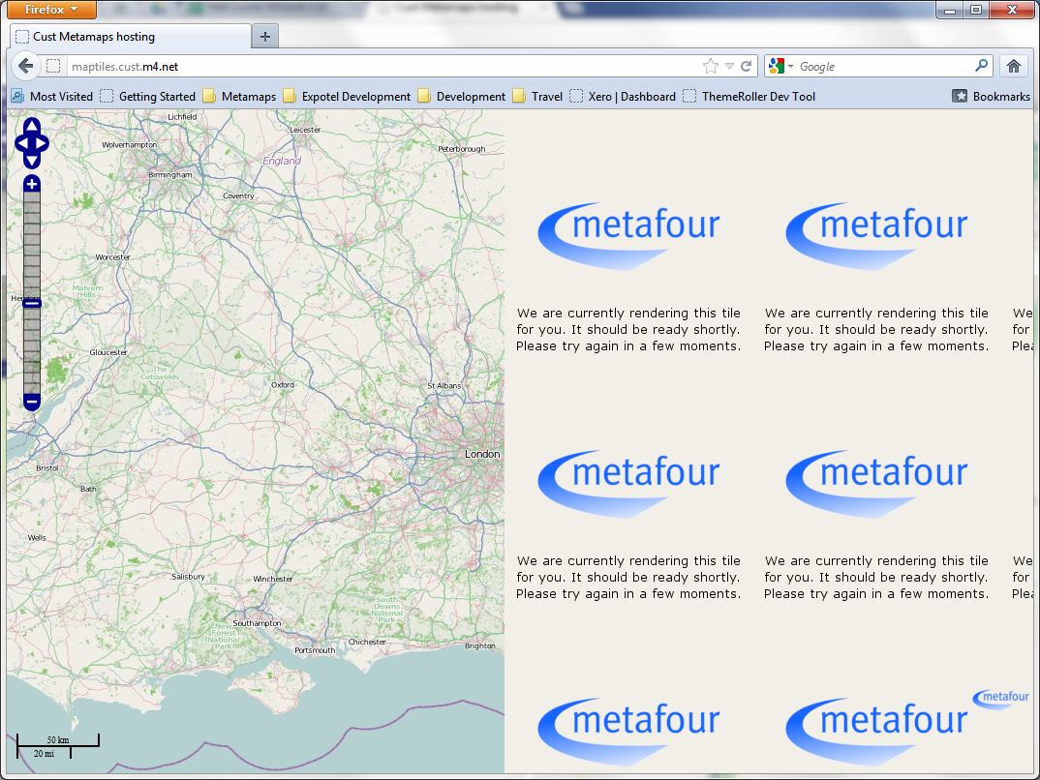Open the Xero | Dashboard bookmark
The image size is (1040, 780).
click(x=623, y=96)
